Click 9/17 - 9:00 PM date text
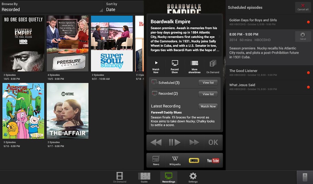The width and height of the screenshot is (313, 184). pyautogui.click(x=56, y=146)
